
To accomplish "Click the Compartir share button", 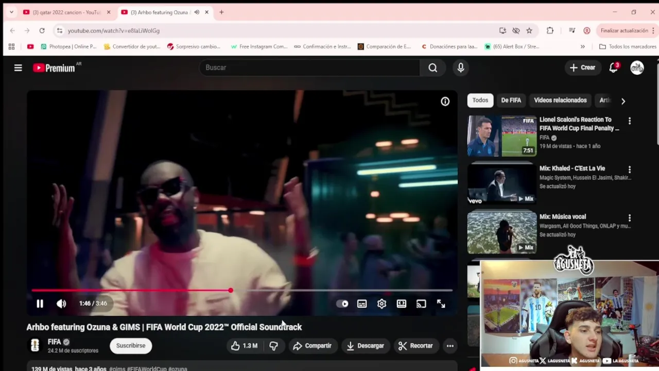I will (313, 346).
